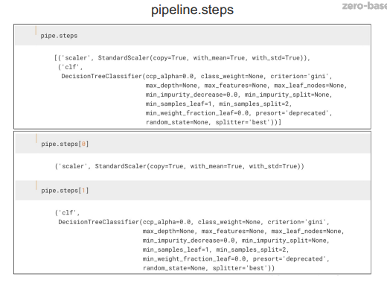387x283 pixels.
Task: Click the orange 1 index in pipe.steps[1]
Action: point(83,191)
